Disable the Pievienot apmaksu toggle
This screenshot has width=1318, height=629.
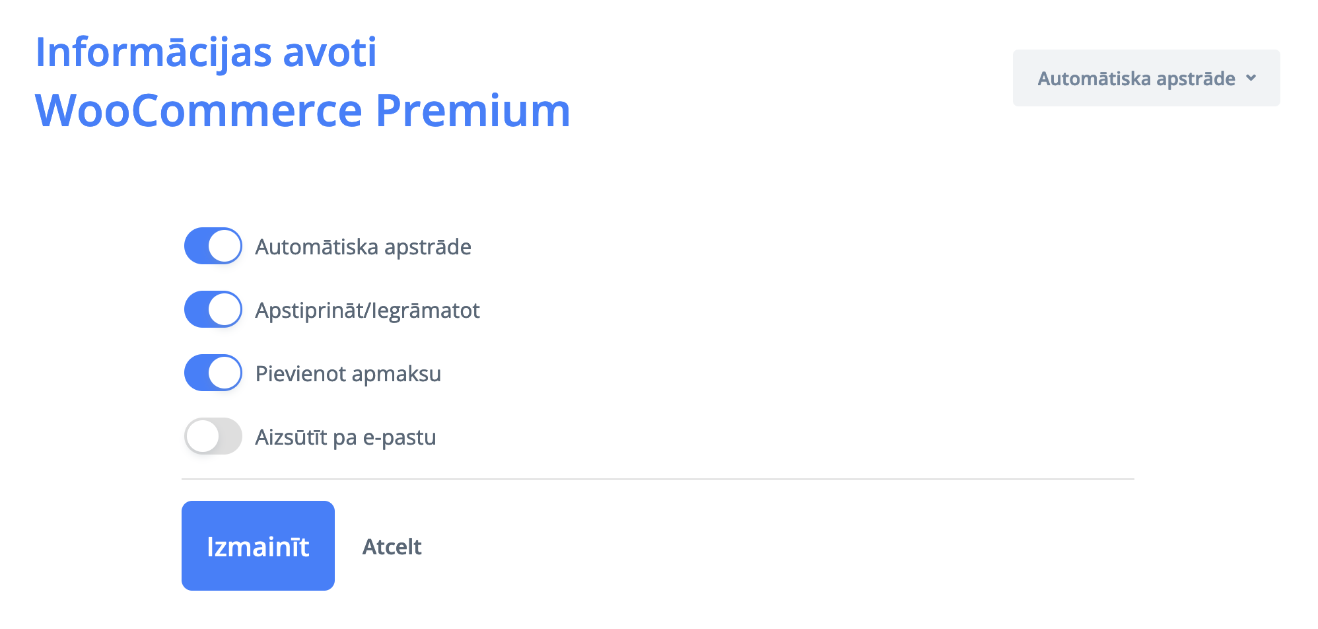tap(213, 373)
